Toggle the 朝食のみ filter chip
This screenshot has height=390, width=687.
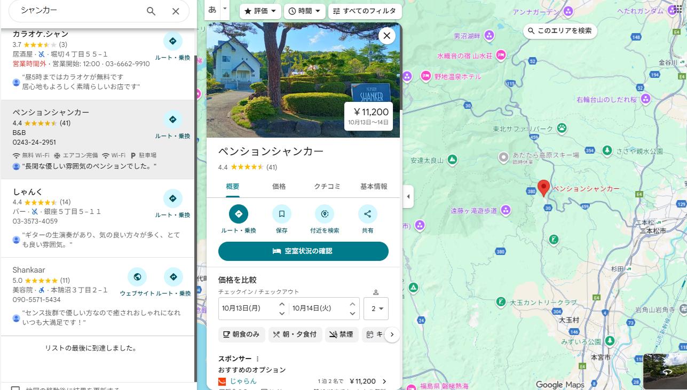pos(242,335)
